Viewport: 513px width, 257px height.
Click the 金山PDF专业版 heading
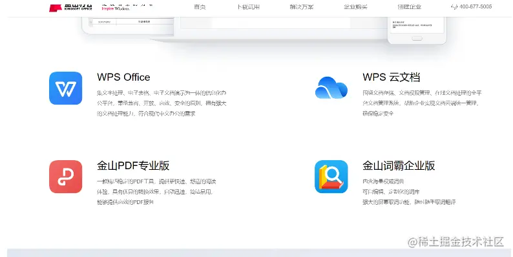click(133, 166)
